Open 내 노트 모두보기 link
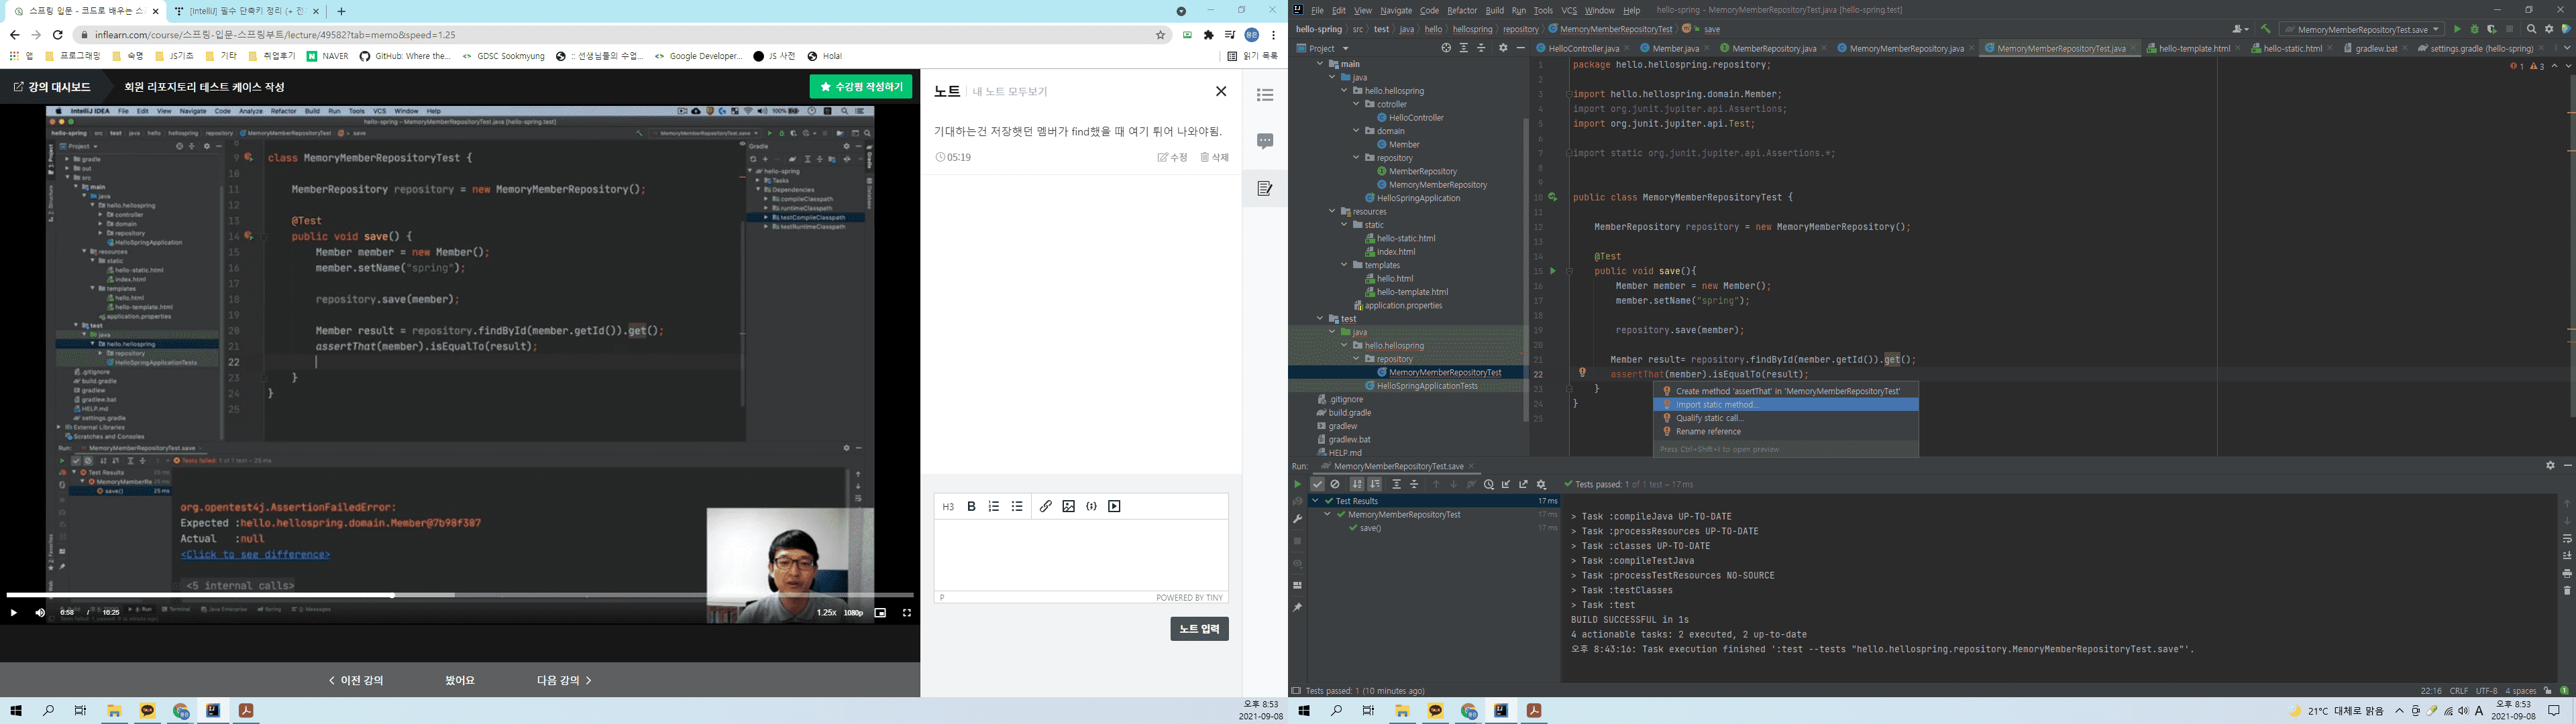Screen dimensions: 2576x724 pyautogui.click(x=1010, y=92)
